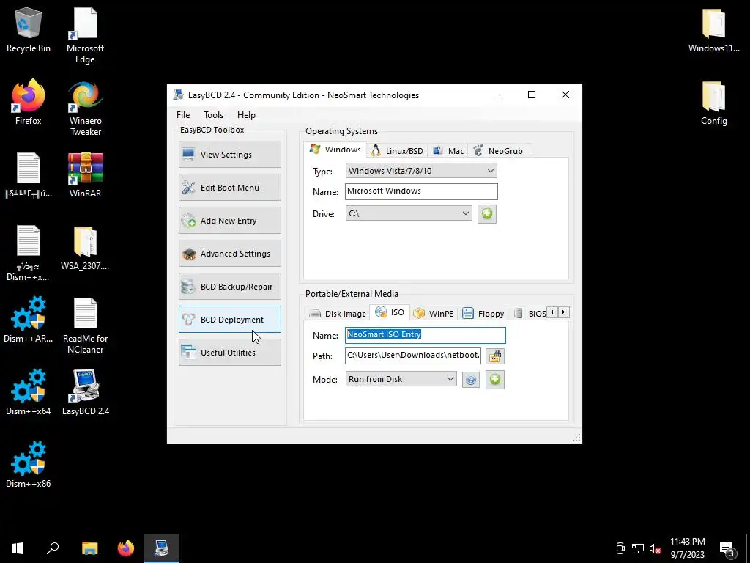750x563 pixels.
Task: Open the taskbar clock and date
Action: tap(687, 548)
